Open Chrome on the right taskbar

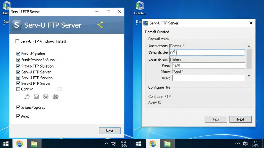153,144
